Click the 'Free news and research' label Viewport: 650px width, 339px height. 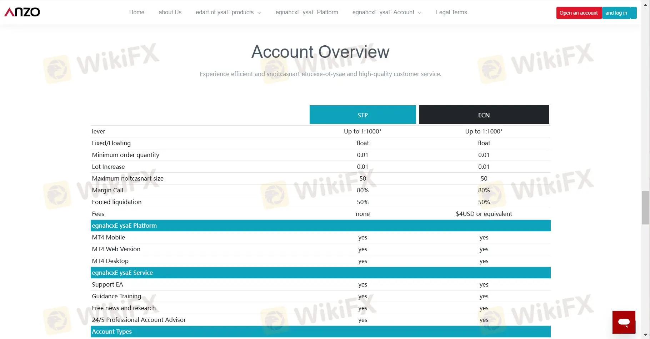pos(124,308)
